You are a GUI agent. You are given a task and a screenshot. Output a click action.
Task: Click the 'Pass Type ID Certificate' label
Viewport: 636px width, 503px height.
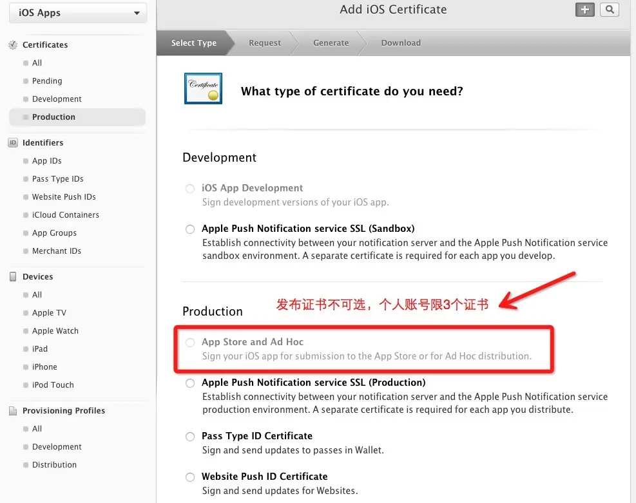tap(257, 436)
